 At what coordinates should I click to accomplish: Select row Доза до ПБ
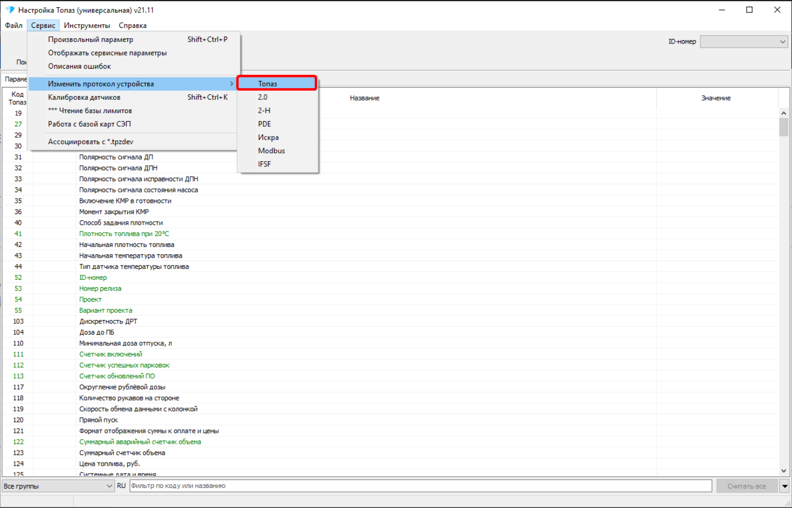click(x=391, y=332)
